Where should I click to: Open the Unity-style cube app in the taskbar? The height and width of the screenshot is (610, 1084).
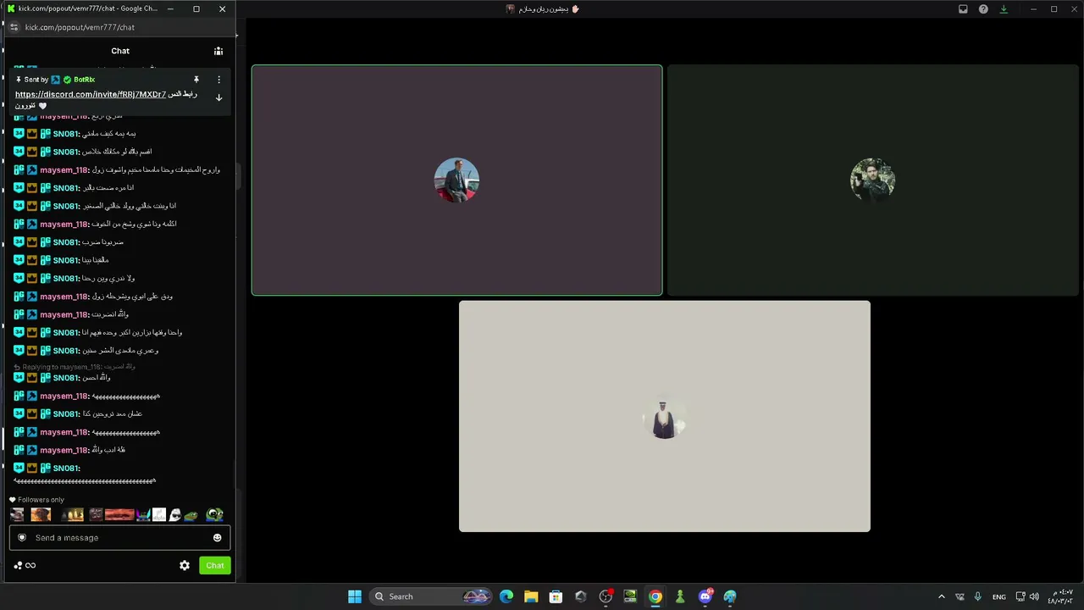580,596
